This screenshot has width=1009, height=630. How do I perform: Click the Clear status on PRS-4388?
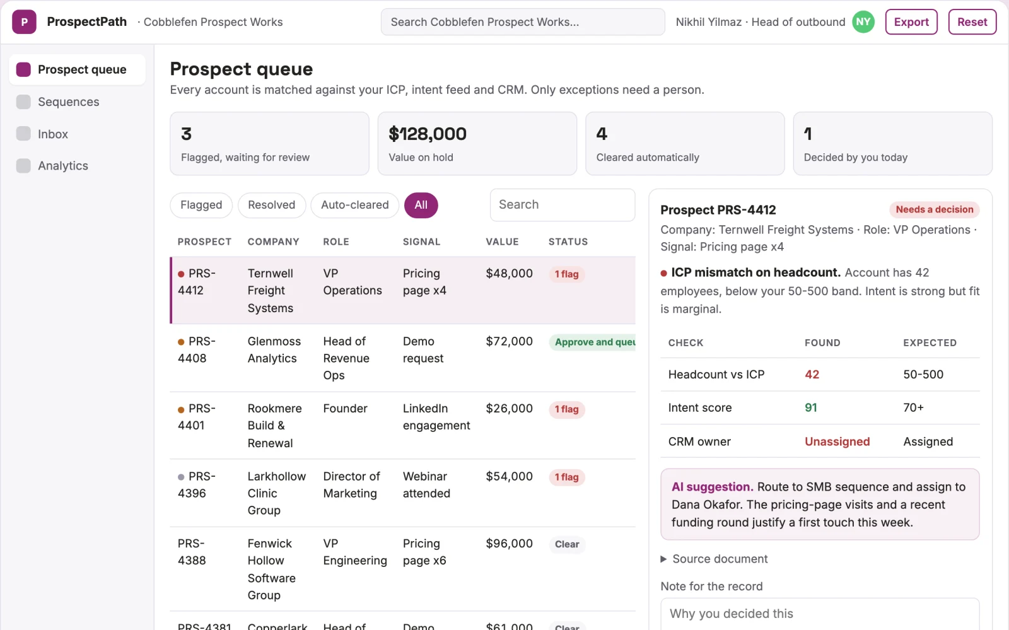click(567, 544)
